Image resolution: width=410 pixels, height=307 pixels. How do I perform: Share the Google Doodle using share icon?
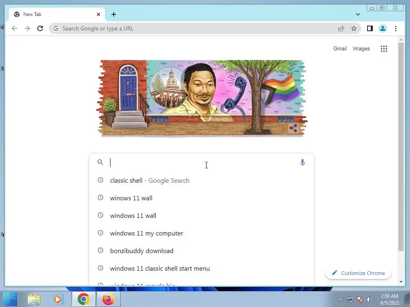pos(293,128)
